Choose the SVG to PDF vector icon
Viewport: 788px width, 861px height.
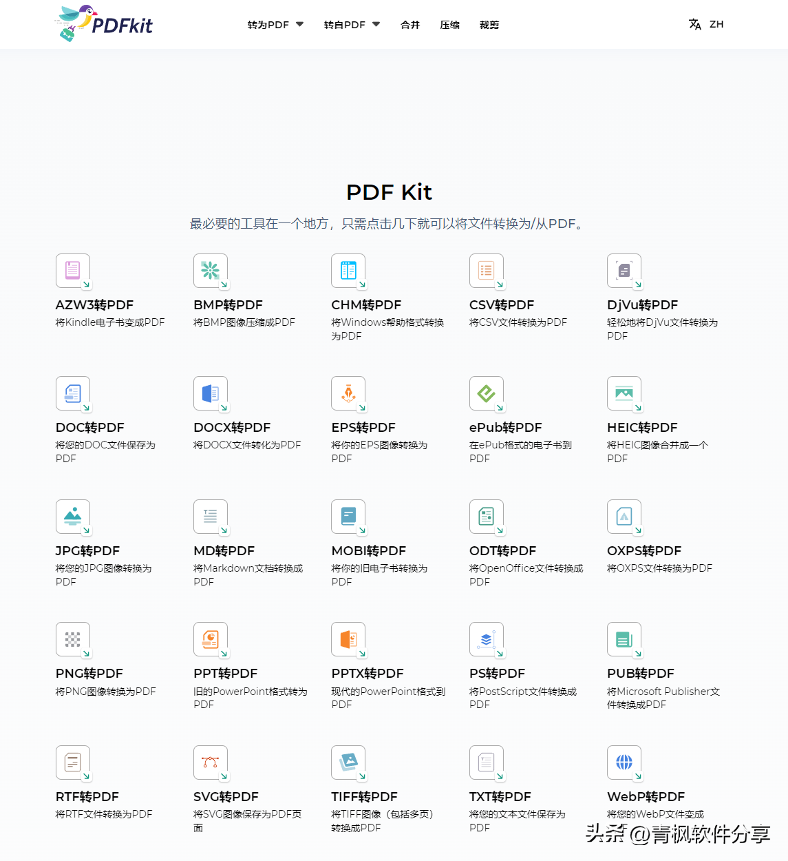click(x=211, y=763)
